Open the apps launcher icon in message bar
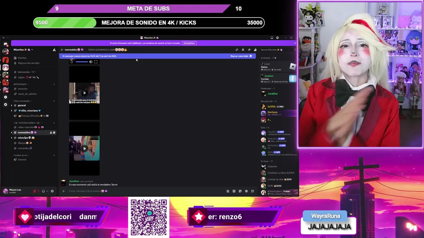The width and height of the screenshot is (424, 238). pyautogui.click(x=252, y=191)
